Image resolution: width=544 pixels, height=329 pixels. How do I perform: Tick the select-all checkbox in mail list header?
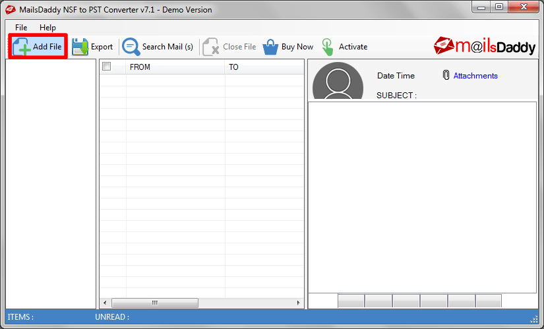point(107,67)
